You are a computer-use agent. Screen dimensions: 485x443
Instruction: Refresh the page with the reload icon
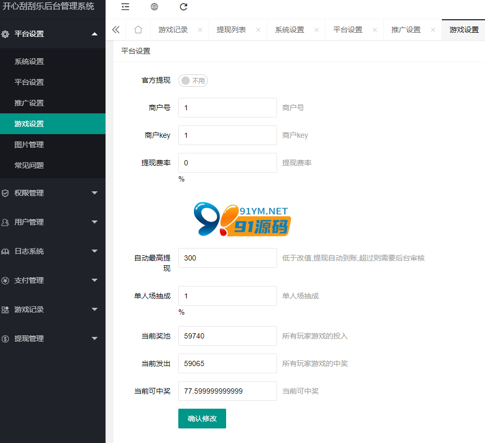pos(183,7)
